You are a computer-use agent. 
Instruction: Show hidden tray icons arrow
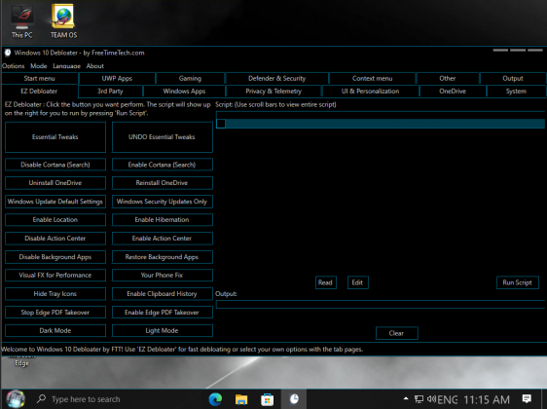(406, 398)
